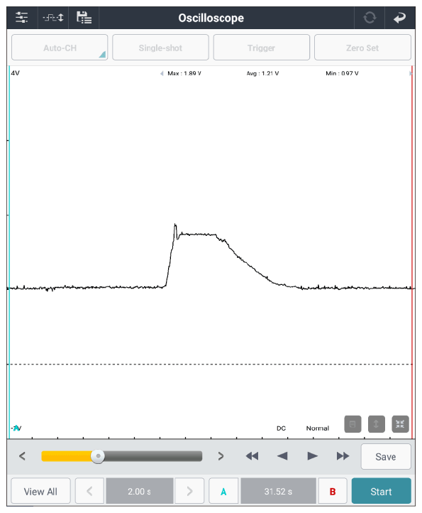Fast rewind the recorded waveform
This screenshot has height=513, width=422.
point(252,455)
